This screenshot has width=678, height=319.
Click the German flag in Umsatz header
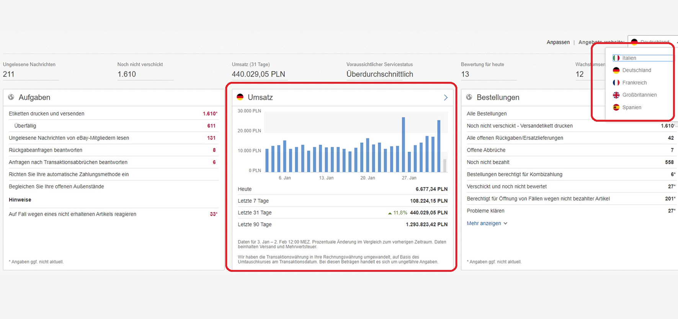[x=240, y=97]
